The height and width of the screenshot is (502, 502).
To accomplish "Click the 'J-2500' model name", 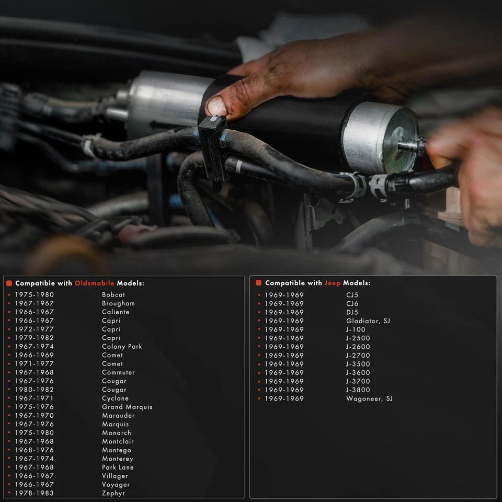I will (x=358, y=338).
